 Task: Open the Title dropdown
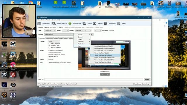click(x=50, y=30)
